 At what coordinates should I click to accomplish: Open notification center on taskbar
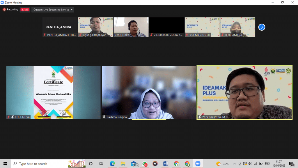(291, 164)
